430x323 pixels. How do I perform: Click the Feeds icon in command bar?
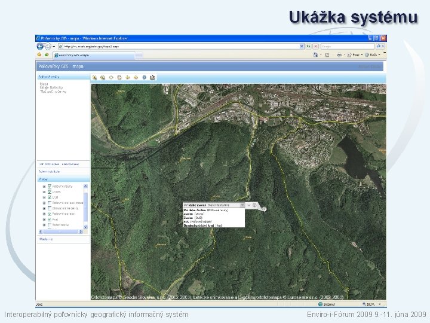click(327, 55)
